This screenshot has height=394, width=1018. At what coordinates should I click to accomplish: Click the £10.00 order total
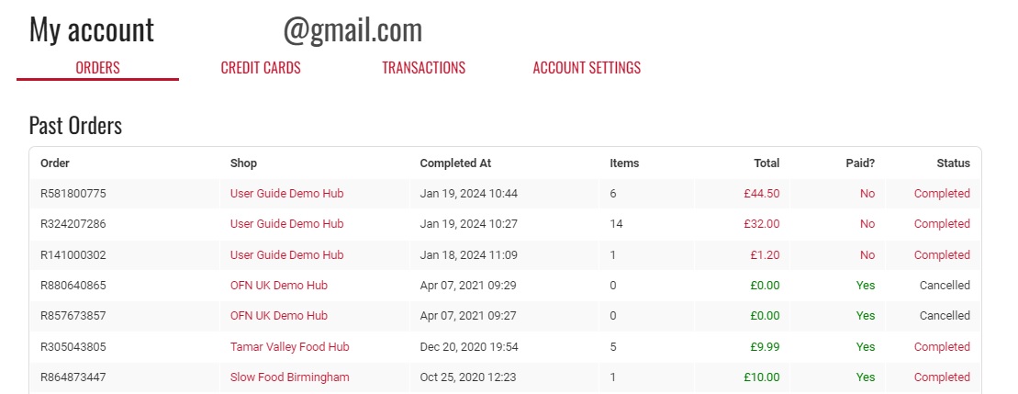click(x=761, y=377)
